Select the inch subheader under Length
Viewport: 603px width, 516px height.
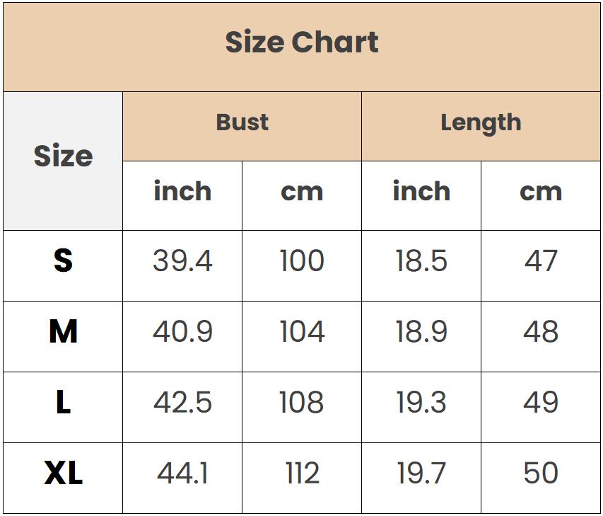click(x=421, y=195)
